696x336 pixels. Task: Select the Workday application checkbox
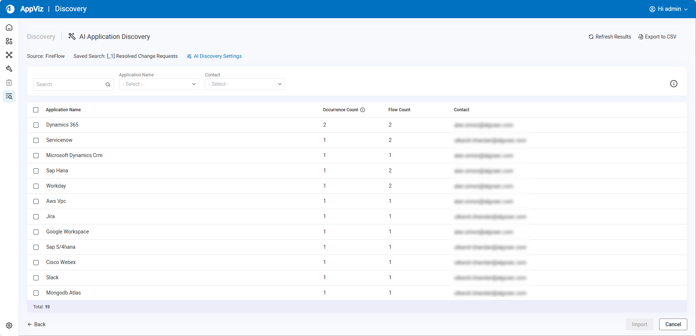pos(36,186)
